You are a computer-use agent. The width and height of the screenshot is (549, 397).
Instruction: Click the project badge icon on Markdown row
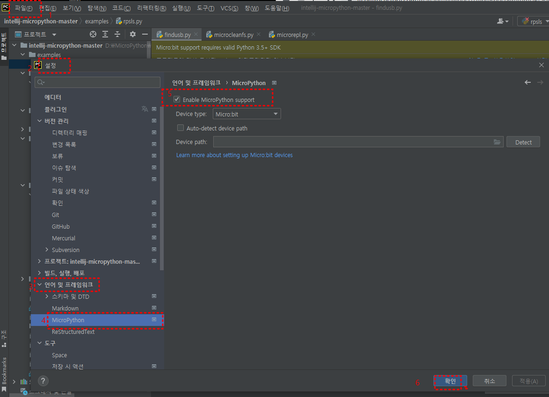click(x=154, y=308)
